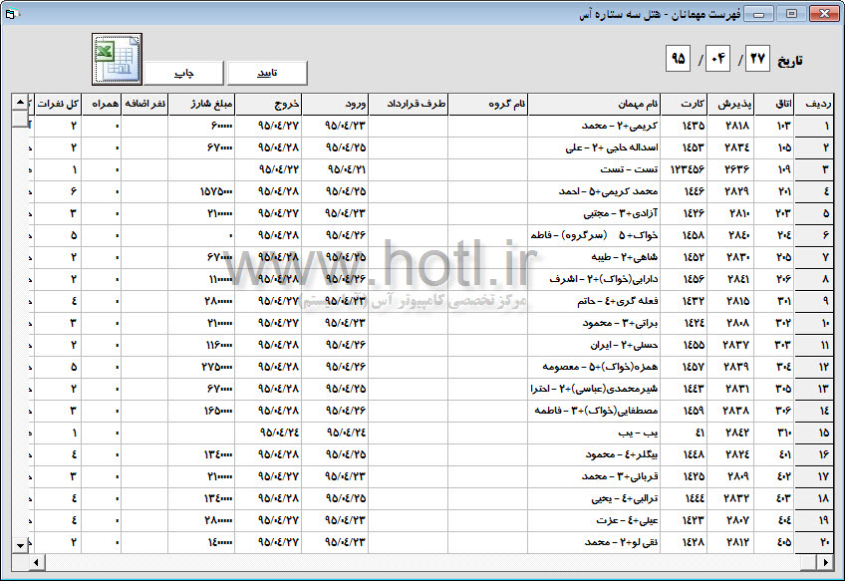
Task: Click the vertical scrollbar up arrow
Action: click(20, 102)
